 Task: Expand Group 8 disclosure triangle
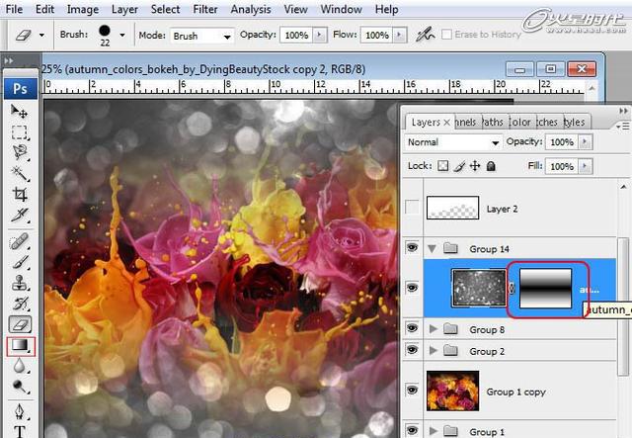click(x=434, y=329)
